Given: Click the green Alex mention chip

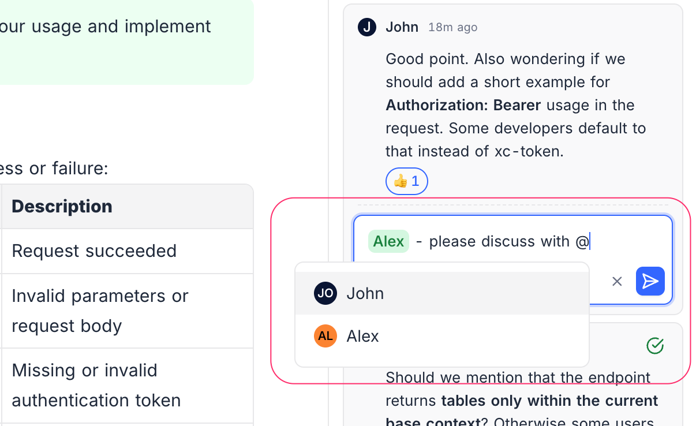Looking at the screenshot, I should (388, 241).
